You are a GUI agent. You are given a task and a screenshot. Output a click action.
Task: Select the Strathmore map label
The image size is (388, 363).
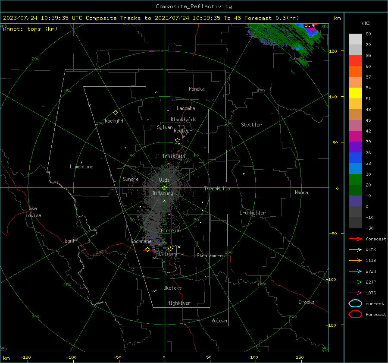[210, 256]
